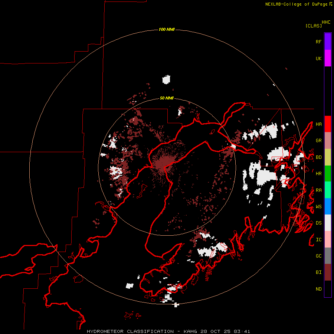Click the RF purple legend swatch
This screenshot has height=334, width=334.
[328, 42]
